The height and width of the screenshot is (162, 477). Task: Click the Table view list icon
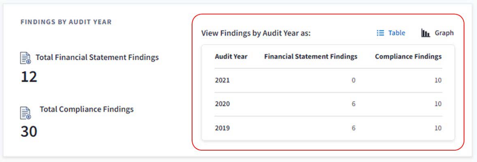[380, 33]
